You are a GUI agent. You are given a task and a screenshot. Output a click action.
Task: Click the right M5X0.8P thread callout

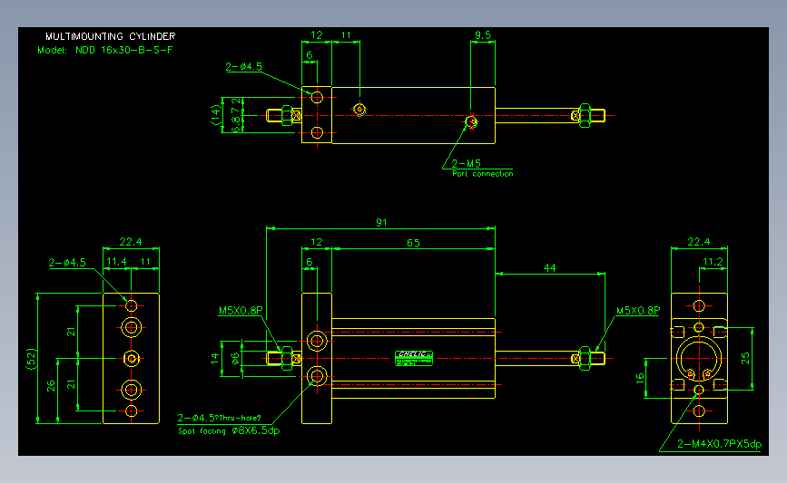click(638, 311)
